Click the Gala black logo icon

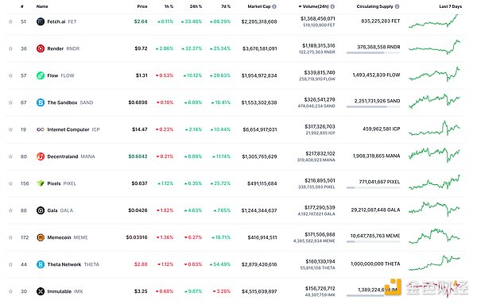tap(41, 210)
